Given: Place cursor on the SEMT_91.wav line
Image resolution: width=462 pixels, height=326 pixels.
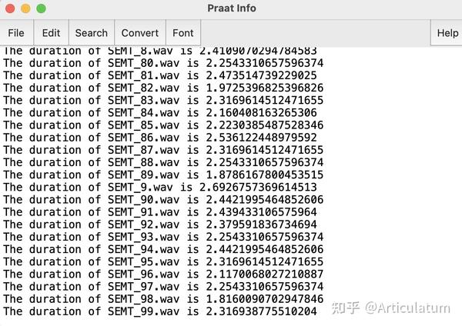Looking at the screenshot, I should click(x=160, y=211).
